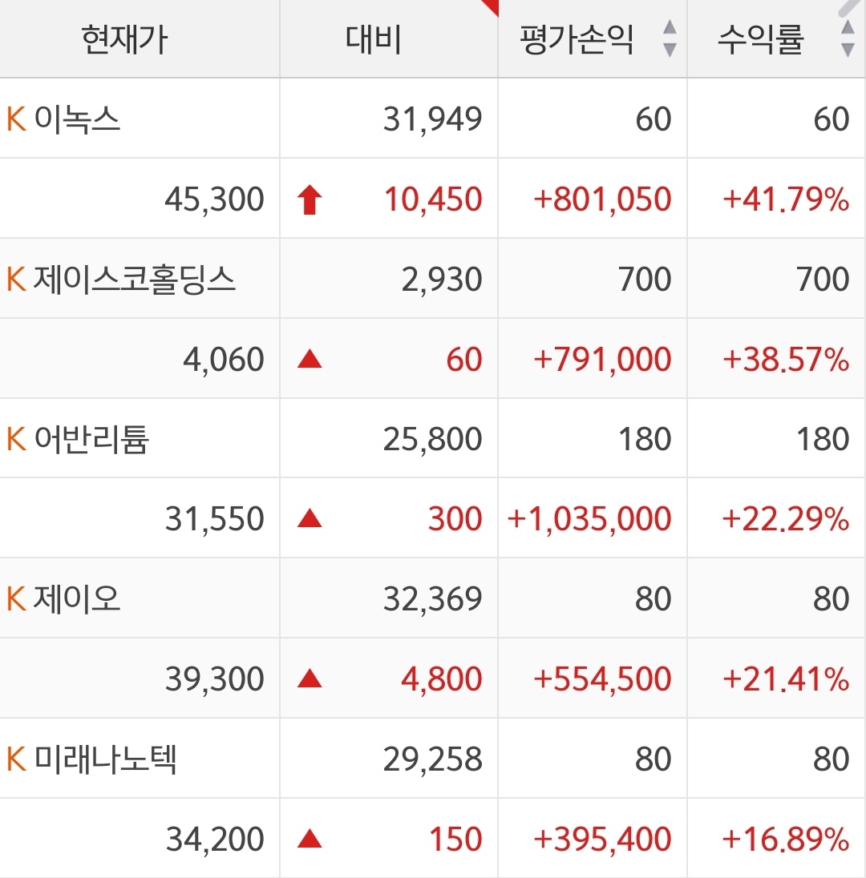The width and height of the screenshot is (866, 878).
Task: Click the red triangle beside 300 change
Action: click(310, 520)
